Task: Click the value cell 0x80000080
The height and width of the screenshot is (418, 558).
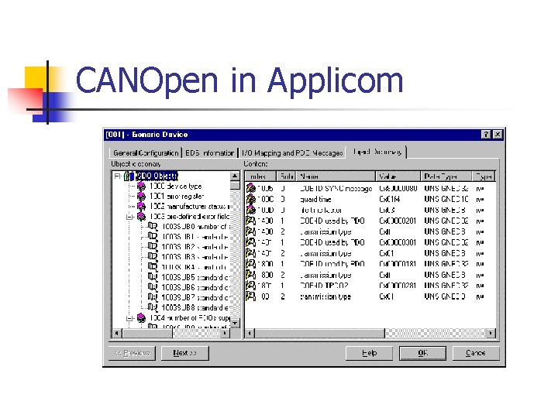Action: coord(398,188)
